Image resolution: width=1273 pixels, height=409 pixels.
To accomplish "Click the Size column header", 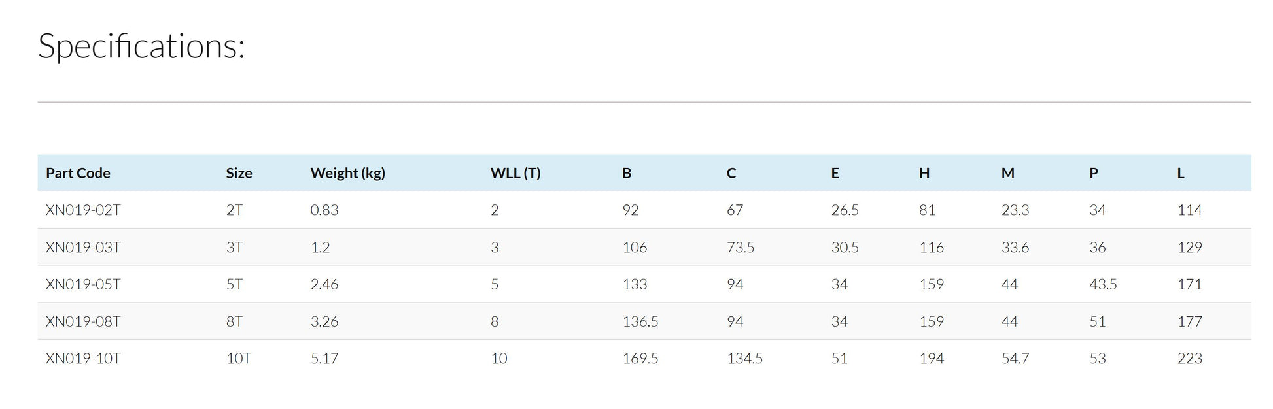I will [239, 173].
